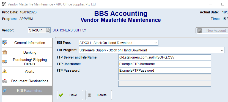Click the Banking building icon
Image resolution: width=228 pixels, height=102 pixels.
[x=5, y=52]
